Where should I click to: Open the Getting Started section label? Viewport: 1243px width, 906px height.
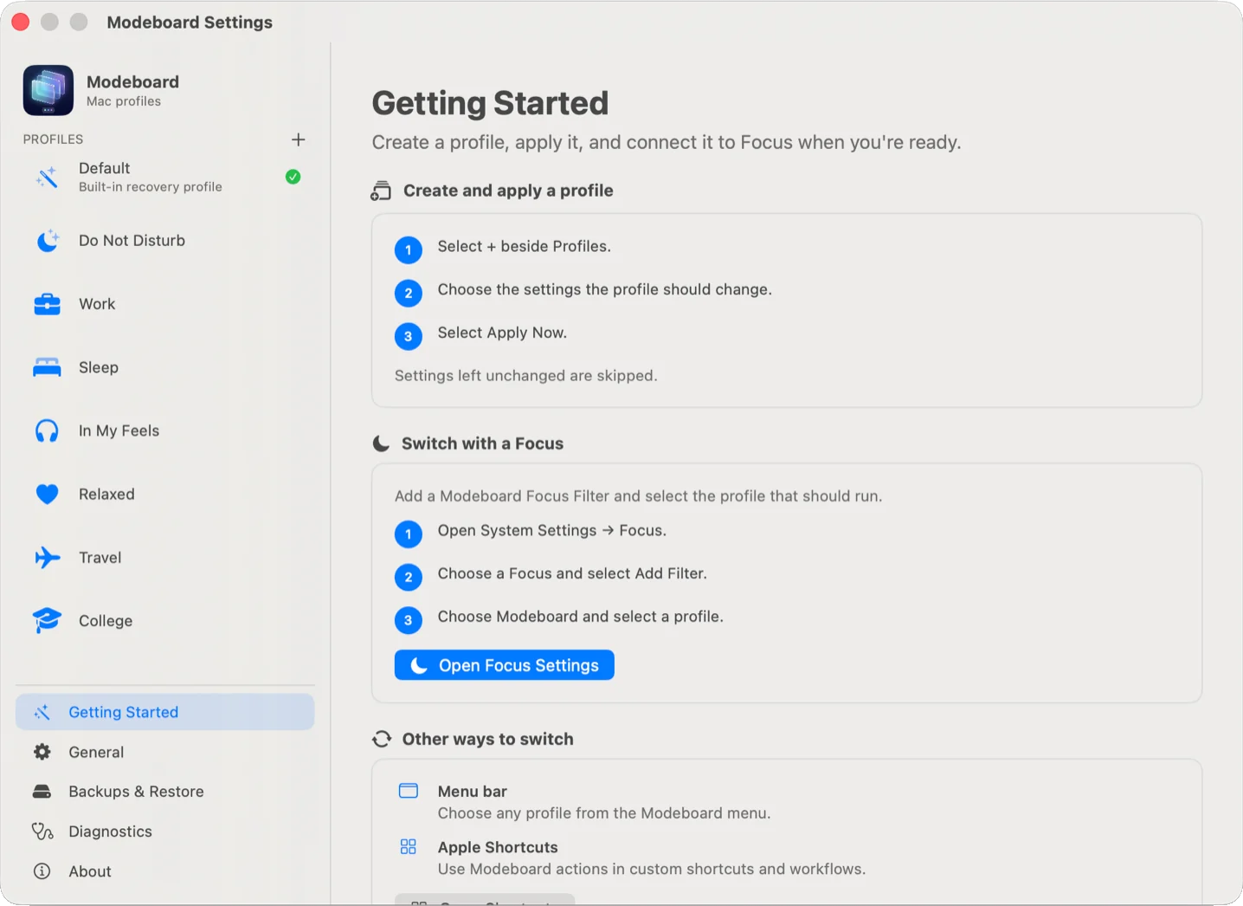pos(124,712)
